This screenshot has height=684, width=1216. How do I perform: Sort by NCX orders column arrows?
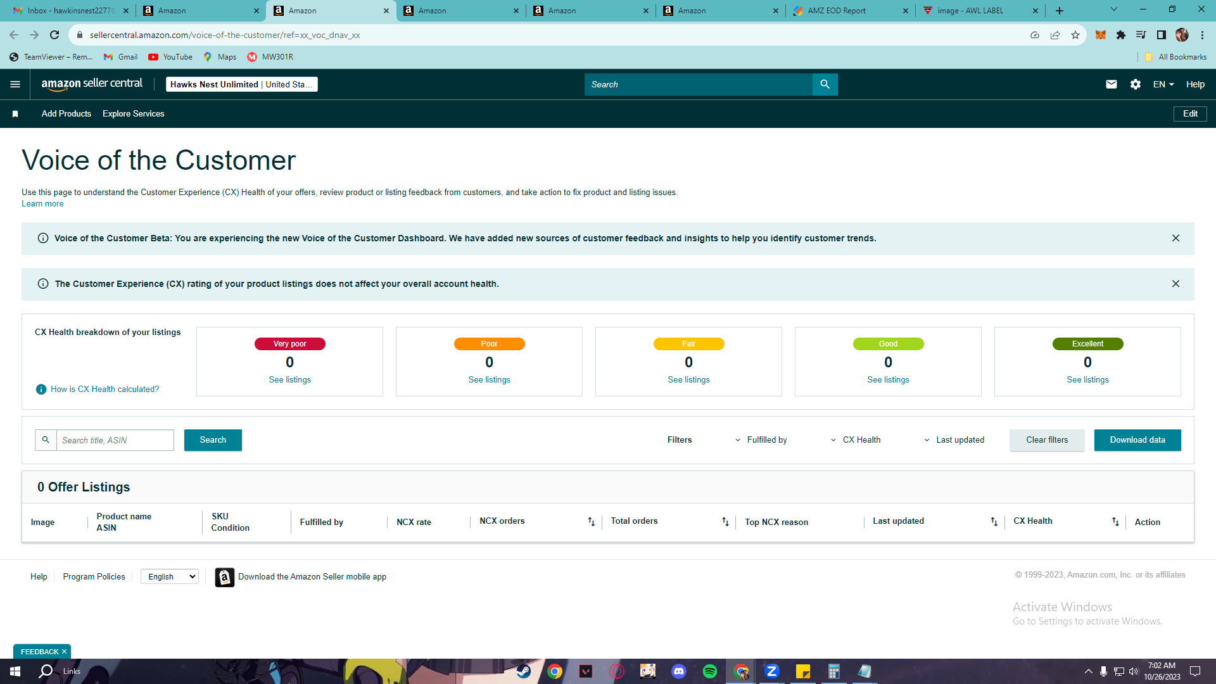click(x=591, y=522)
